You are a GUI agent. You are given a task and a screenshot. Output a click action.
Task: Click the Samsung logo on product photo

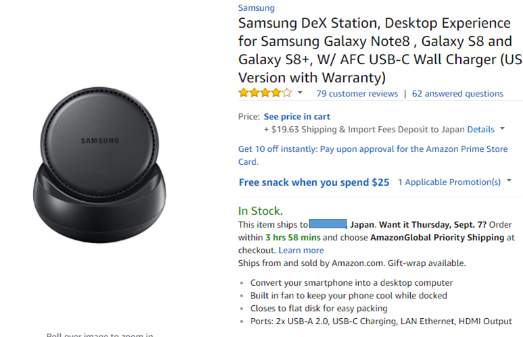100,140
